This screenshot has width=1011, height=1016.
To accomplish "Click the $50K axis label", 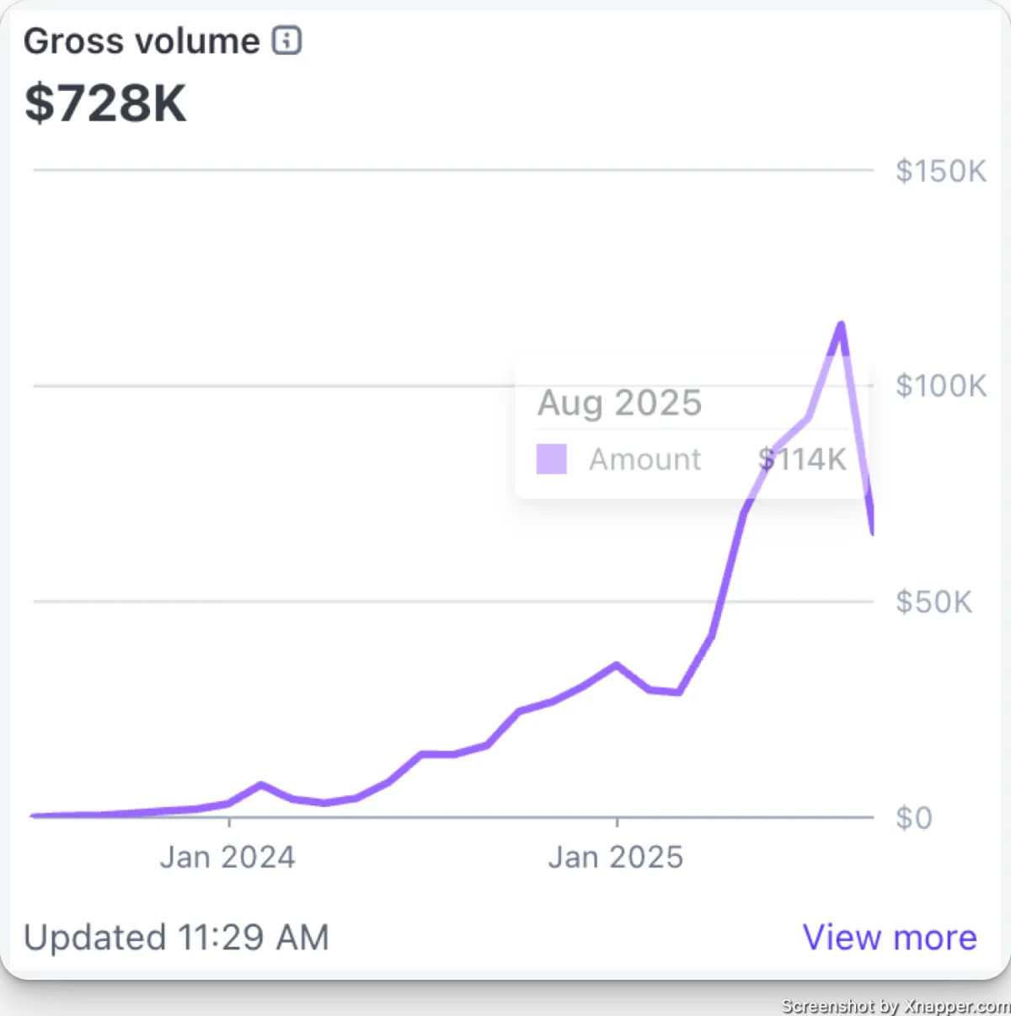I will (x=933, y=602).
